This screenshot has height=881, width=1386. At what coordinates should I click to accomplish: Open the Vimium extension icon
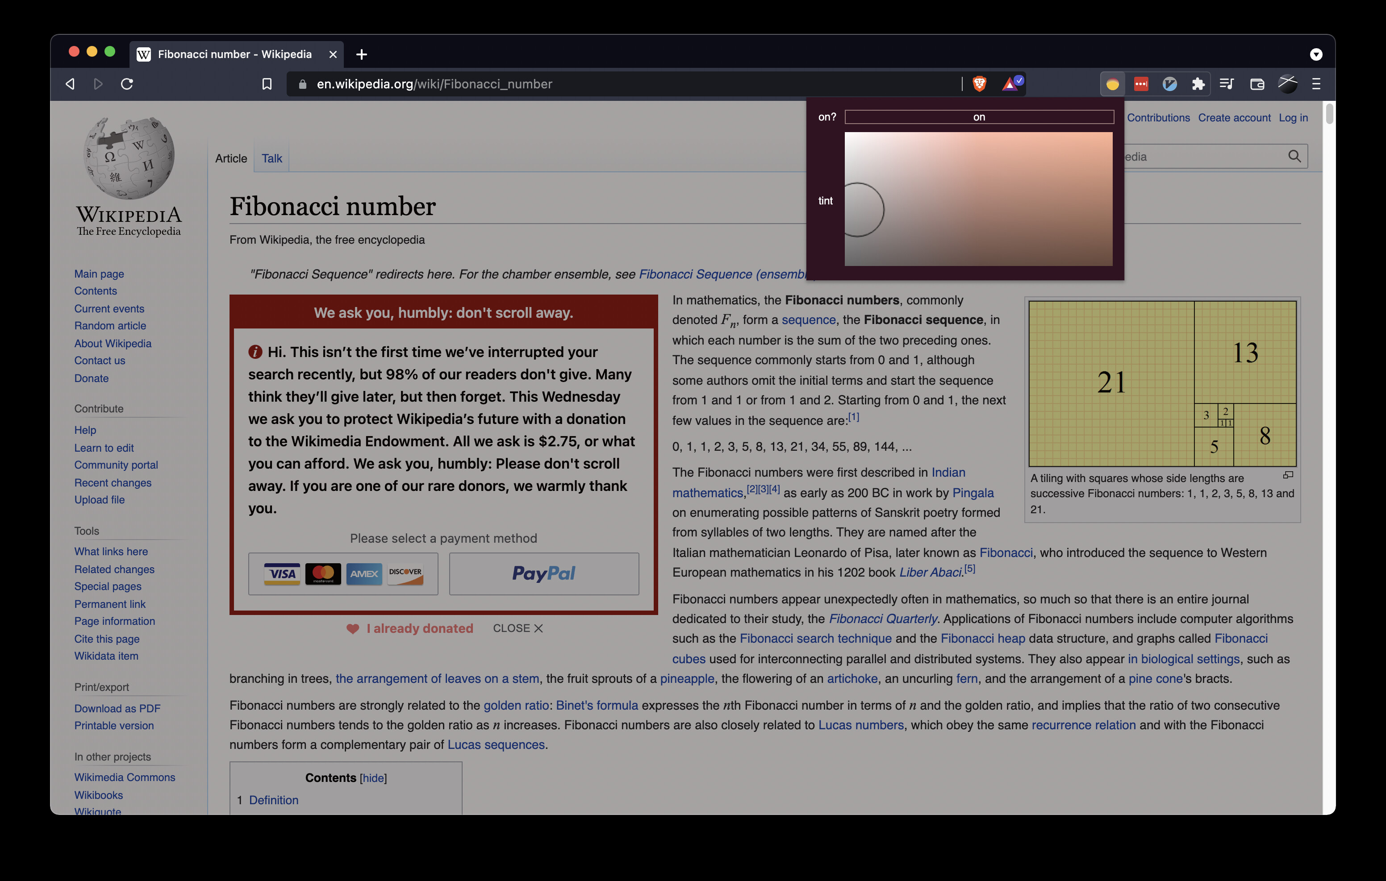click(x=1169, y=84)
